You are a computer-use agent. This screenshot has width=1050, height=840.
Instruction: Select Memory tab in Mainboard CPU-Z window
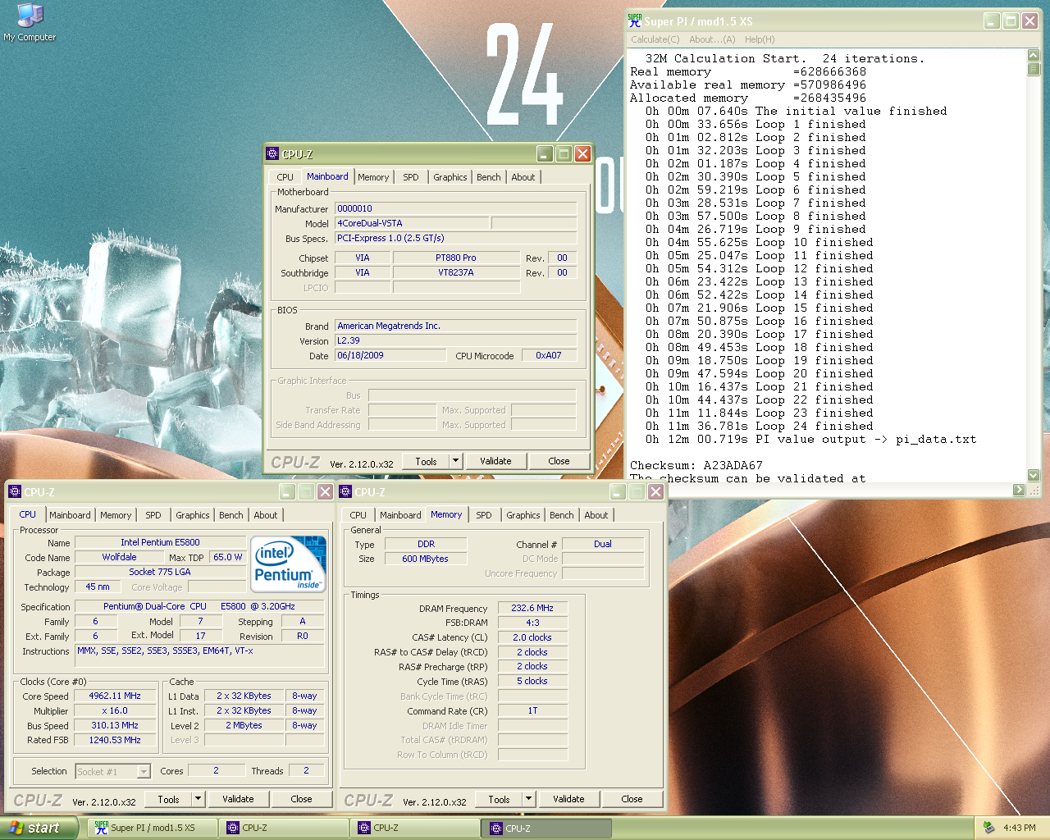pyautogui.click(x=373, y=177)
